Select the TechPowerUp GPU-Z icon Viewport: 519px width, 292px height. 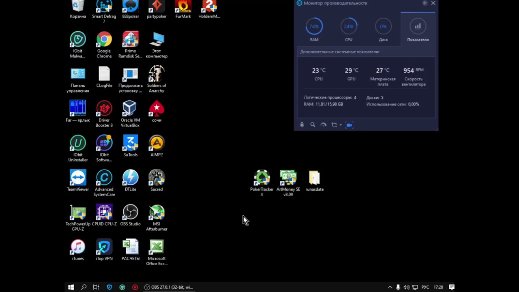(78, 218)
